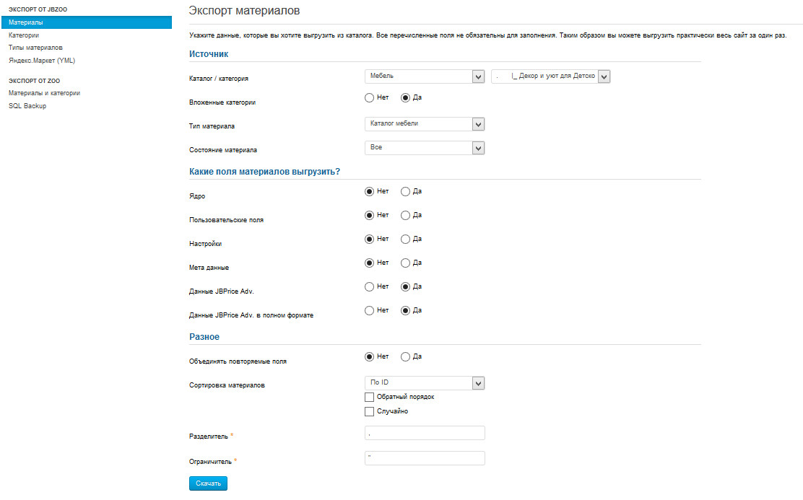Select Нет for Вложенные категории
This screenshot has height=500, width=803.
pos(370,98)
